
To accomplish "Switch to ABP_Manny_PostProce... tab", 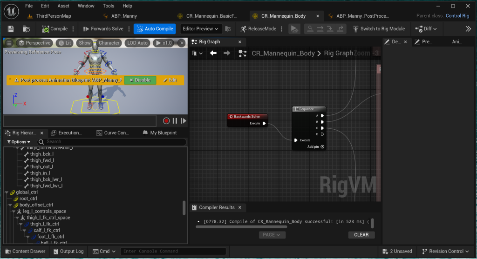I will coord(362,16).
